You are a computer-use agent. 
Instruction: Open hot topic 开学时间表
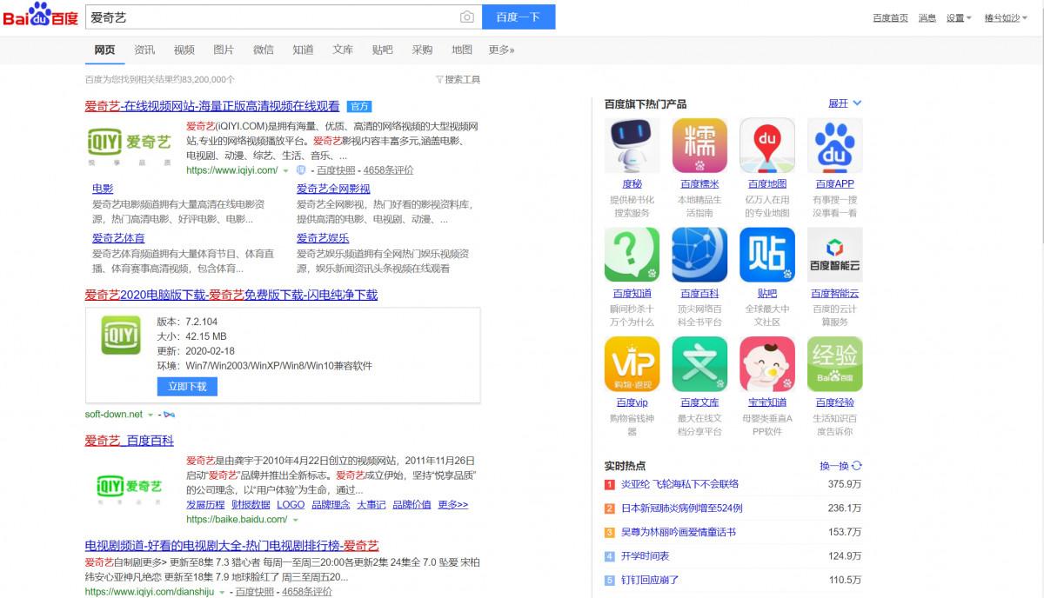[645, 556]
